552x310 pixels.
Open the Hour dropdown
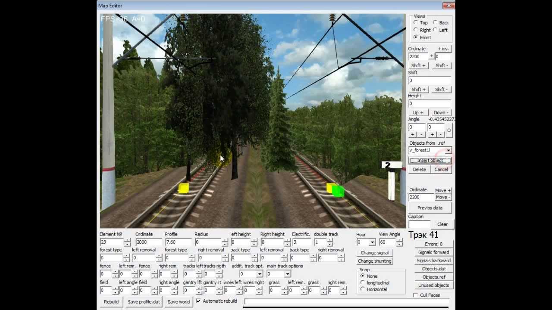372,242
